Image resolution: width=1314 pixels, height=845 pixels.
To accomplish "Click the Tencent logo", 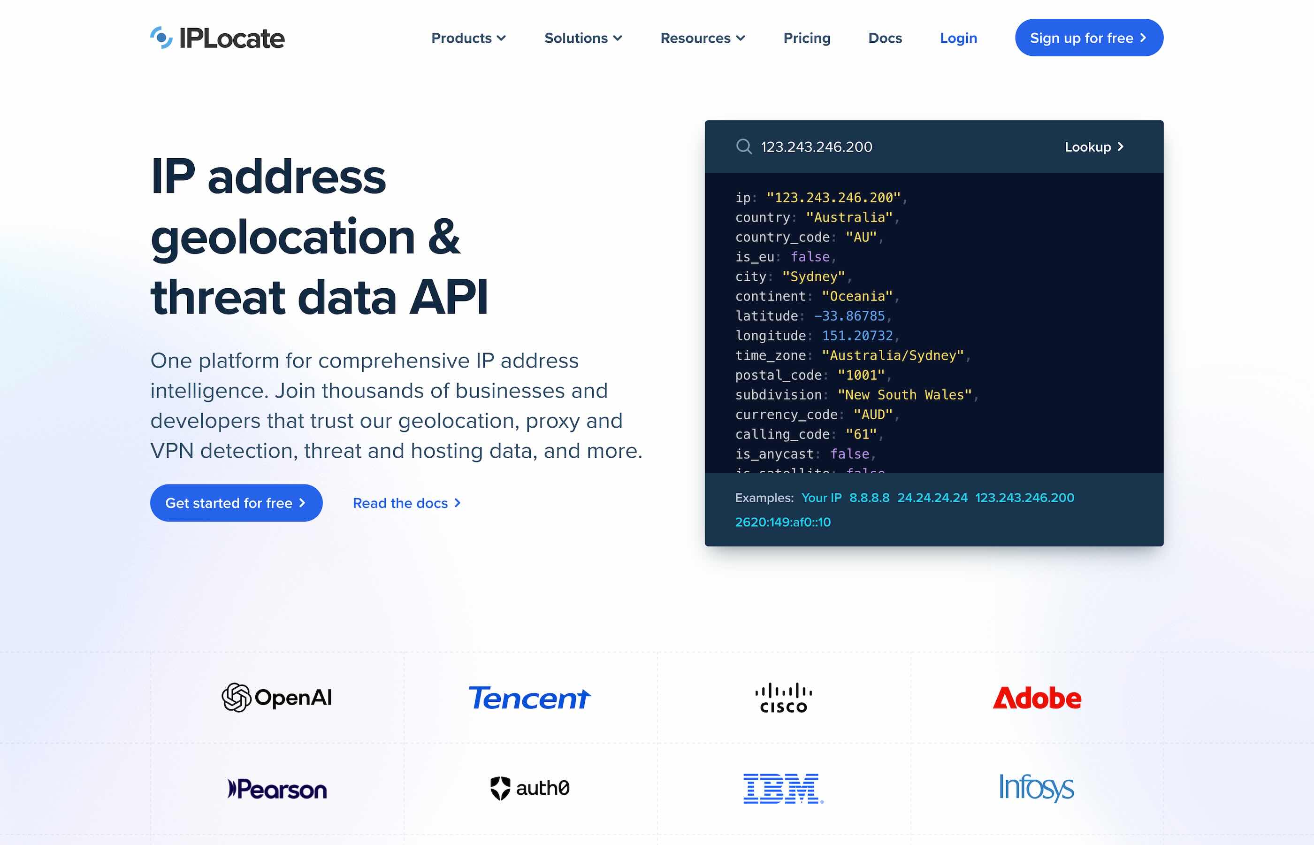I will pos(530,698).
